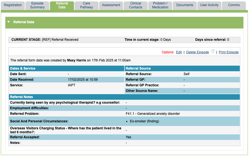View the Clinical Contacts tab
The image size is (249, 157).
click(x=136, y=5)
